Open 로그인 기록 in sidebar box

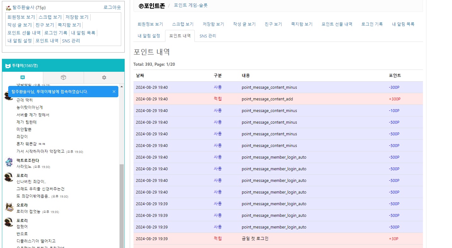click(56, 33)
